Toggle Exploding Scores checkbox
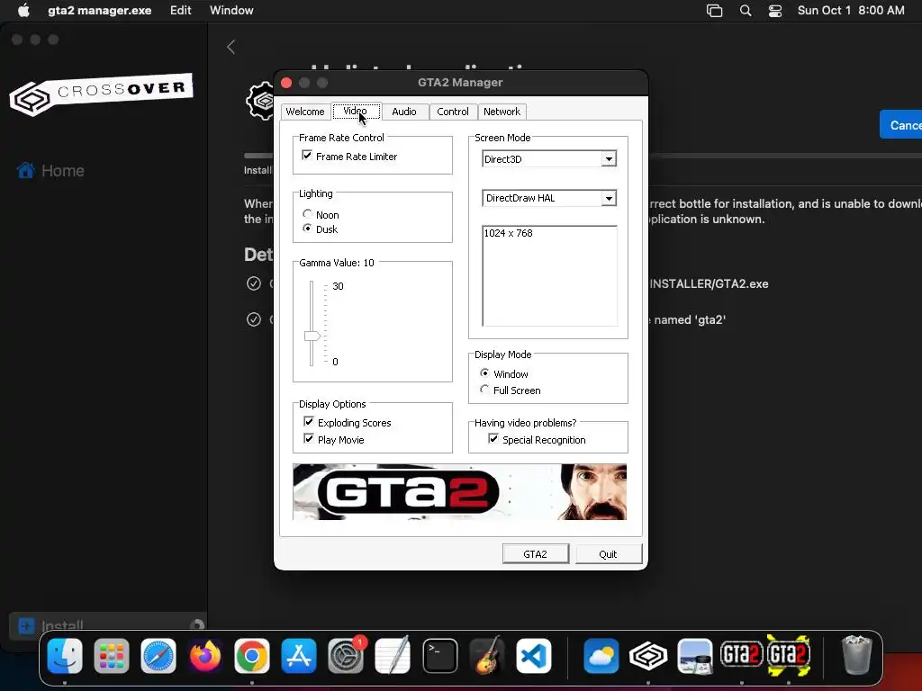This screenshot has width=922, height=691. [309, 422]
